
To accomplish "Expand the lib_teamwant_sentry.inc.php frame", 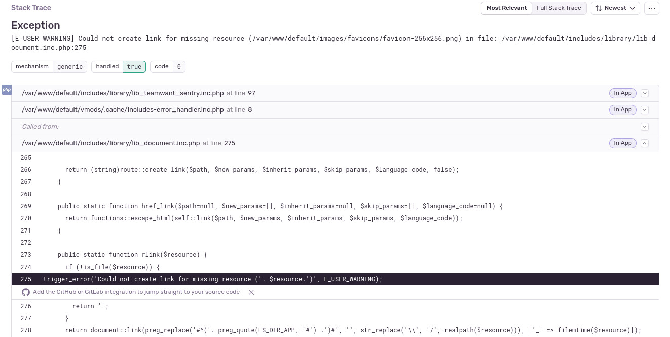I will click(x=645, y=93).
